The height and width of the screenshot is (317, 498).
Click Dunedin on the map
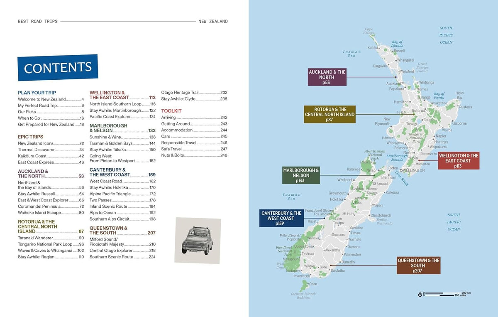tap(348, 262)
